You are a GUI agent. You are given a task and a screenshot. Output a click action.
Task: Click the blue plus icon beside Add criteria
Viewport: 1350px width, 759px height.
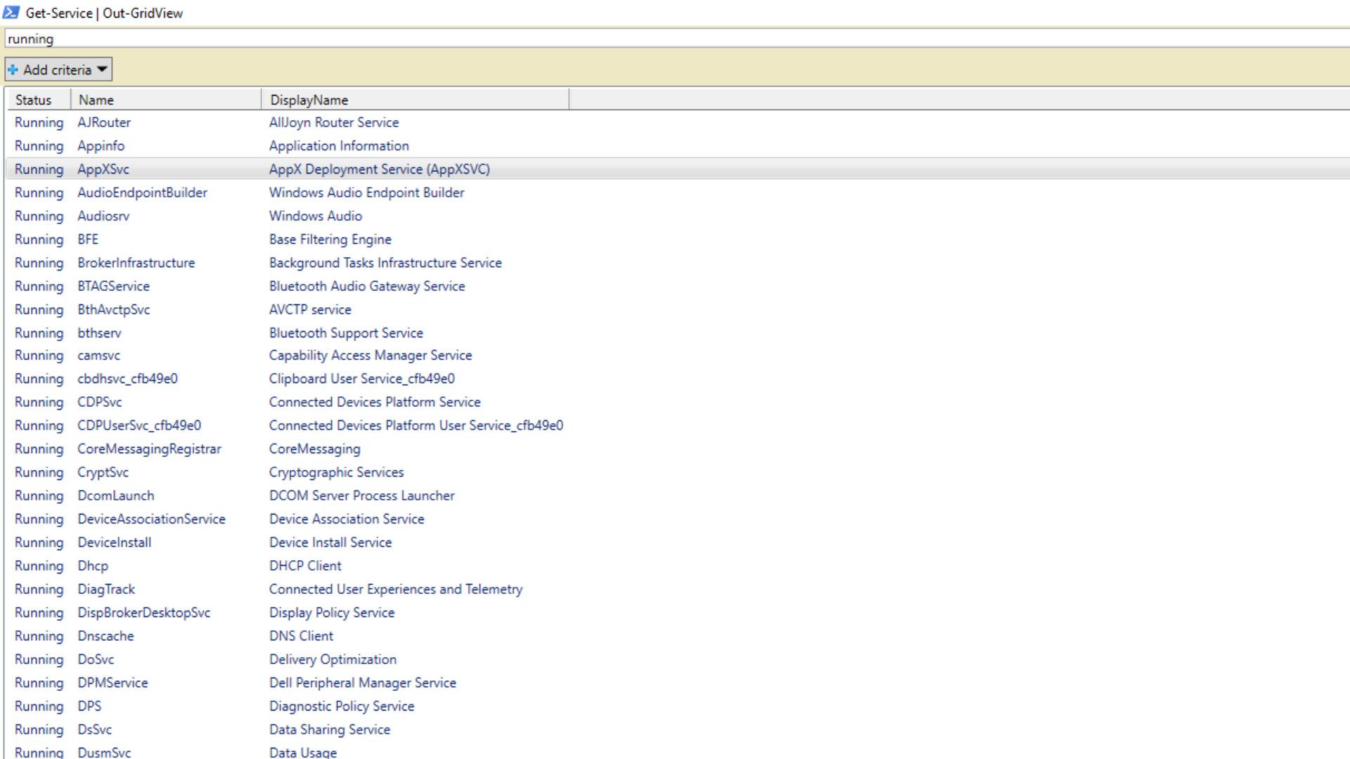[13, 70]
